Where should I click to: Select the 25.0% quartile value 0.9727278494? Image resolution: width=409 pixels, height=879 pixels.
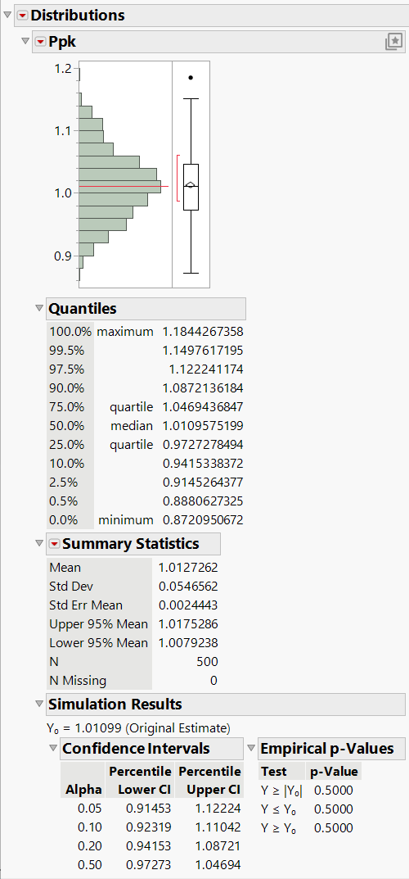point(203,445)
